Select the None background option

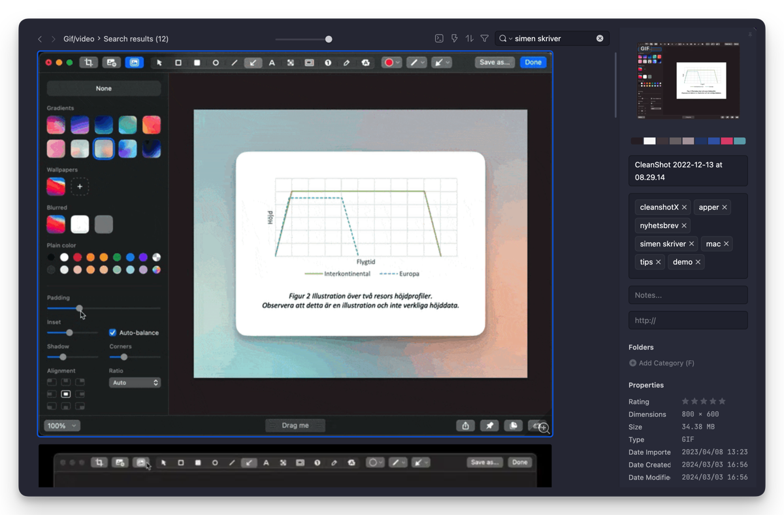tap(104, 88)
